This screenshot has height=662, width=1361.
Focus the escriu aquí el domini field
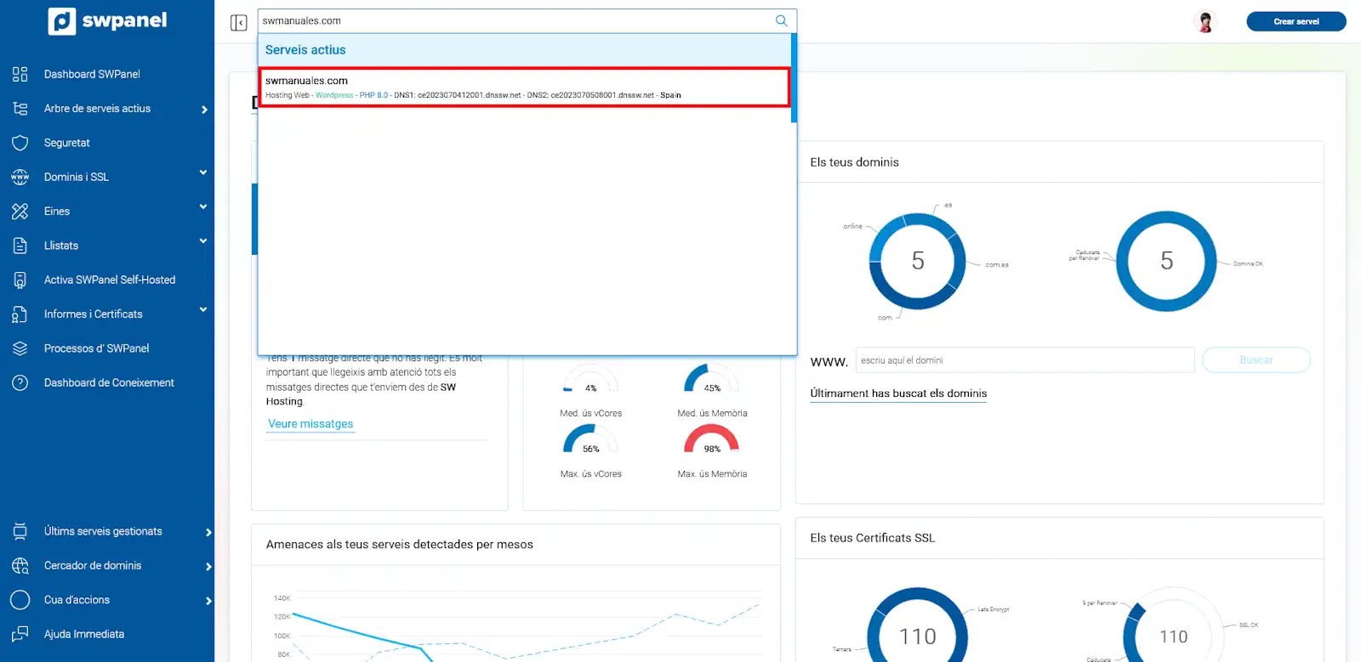coord(1025,360)
